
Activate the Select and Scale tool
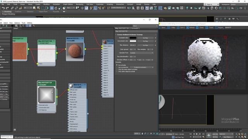click(60, 8)
